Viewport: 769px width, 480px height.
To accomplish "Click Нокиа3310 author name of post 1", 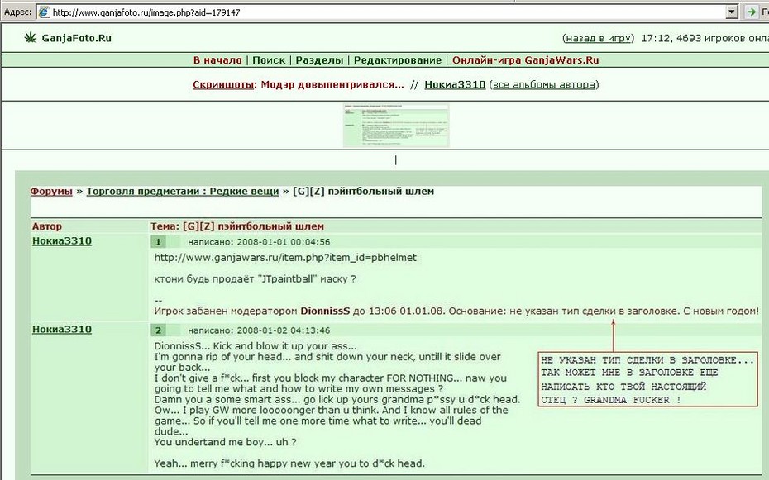I will 62,240.
